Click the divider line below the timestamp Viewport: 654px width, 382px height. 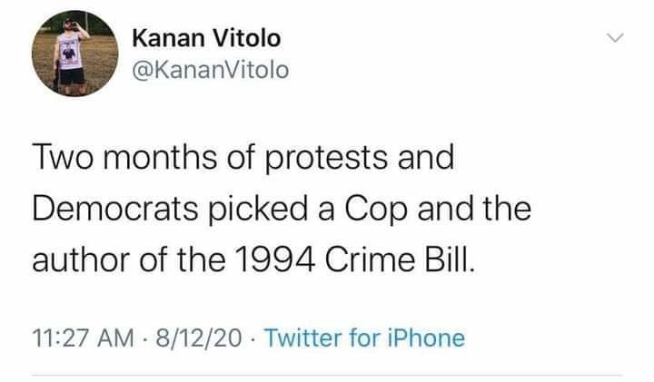(x=327, y=374)
